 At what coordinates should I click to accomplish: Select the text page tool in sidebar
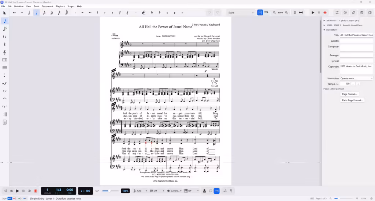click(4, 122)
